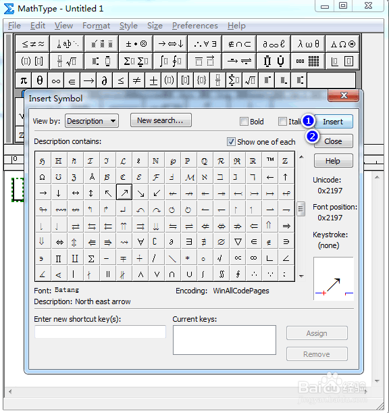Screen dimensions: 389x413
Task: Click the symbol grid scrollbar thumb
Action: pyautogui.click(x=301, y=209)
